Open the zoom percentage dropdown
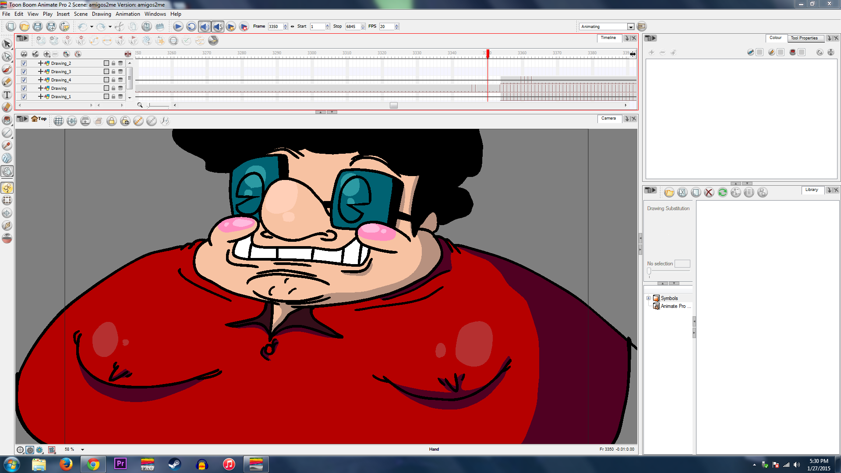This screenshot has height=473, width=841. click(x=82, y=450)
